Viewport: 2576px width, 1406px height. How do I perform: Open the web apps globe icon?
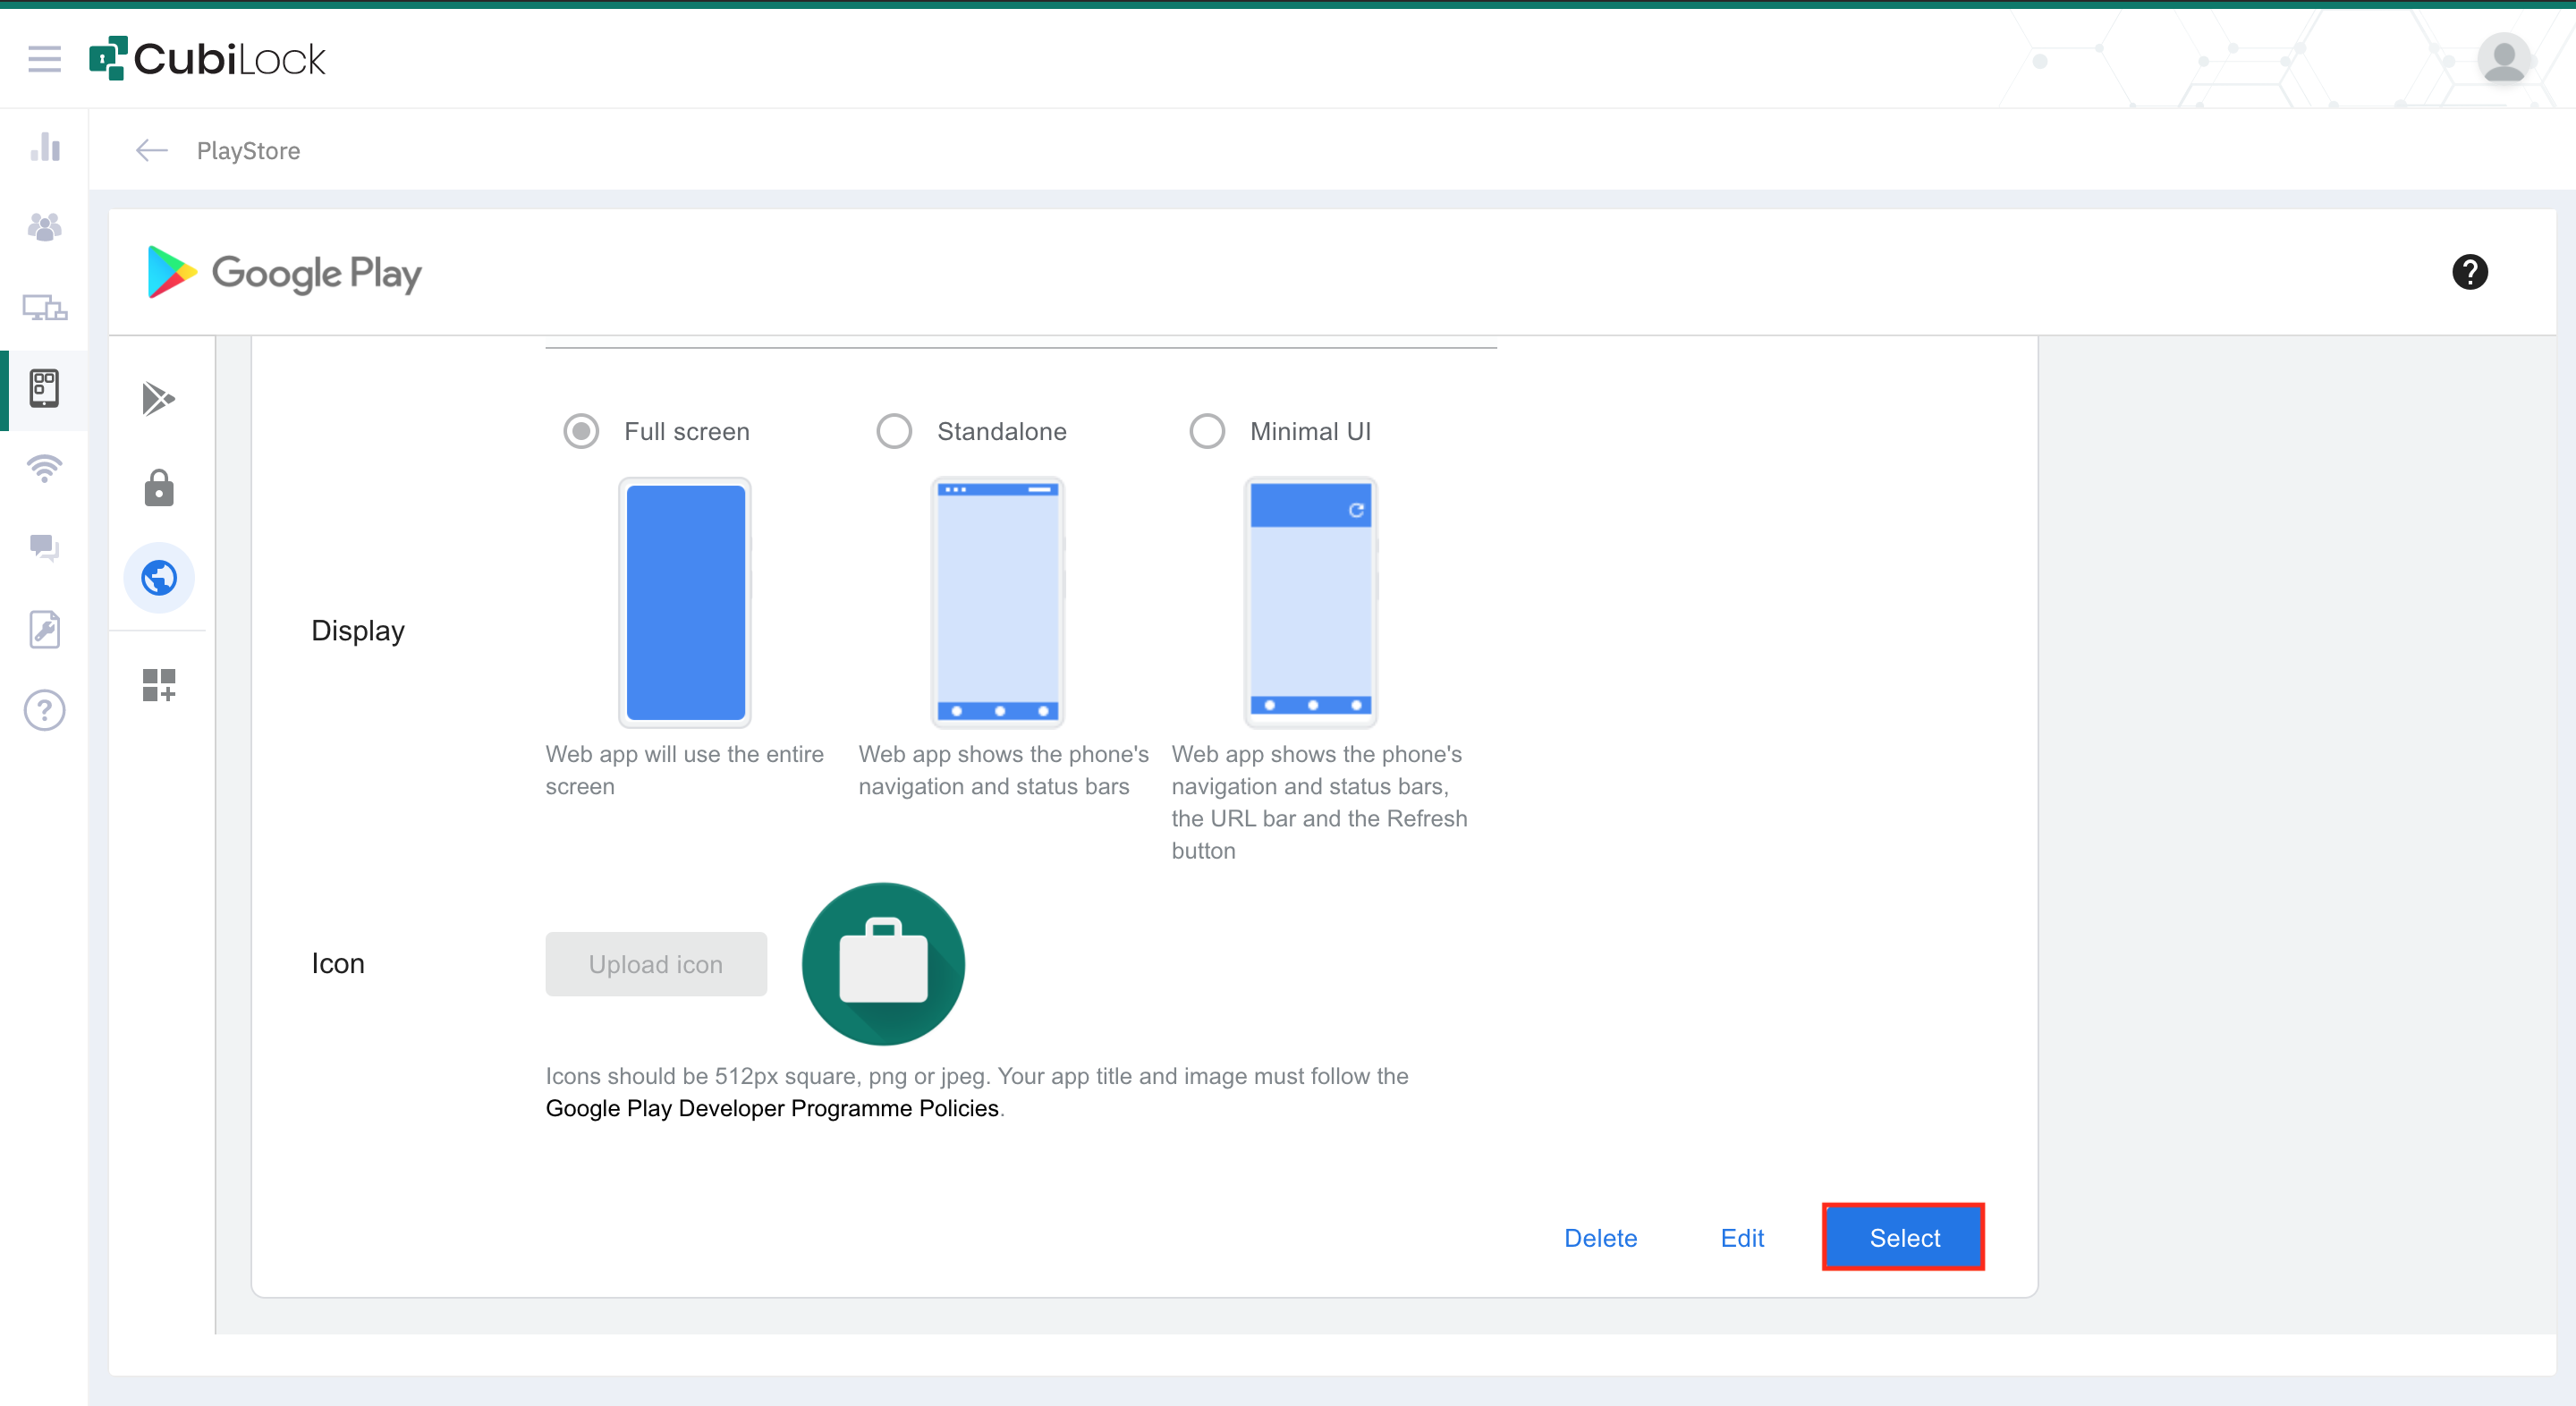(158, 578)
